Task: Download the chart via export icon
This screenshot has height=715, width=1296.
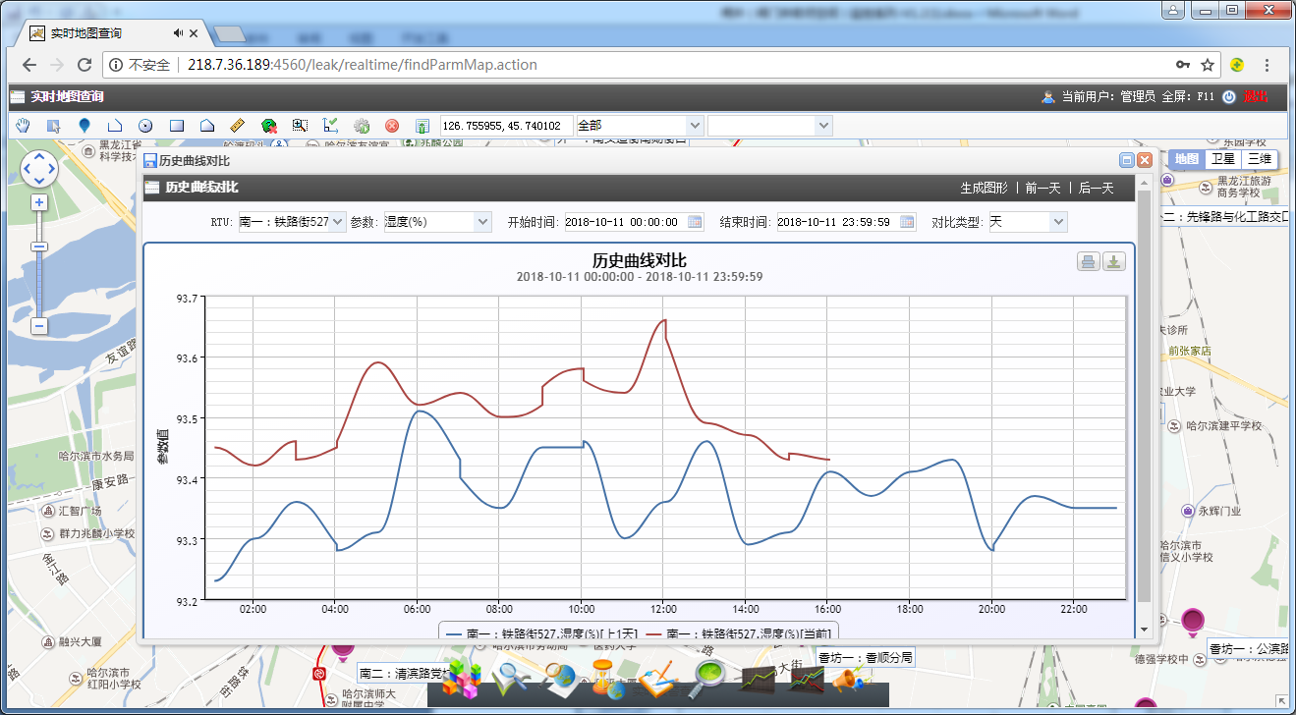Action: coord(1113,261)
